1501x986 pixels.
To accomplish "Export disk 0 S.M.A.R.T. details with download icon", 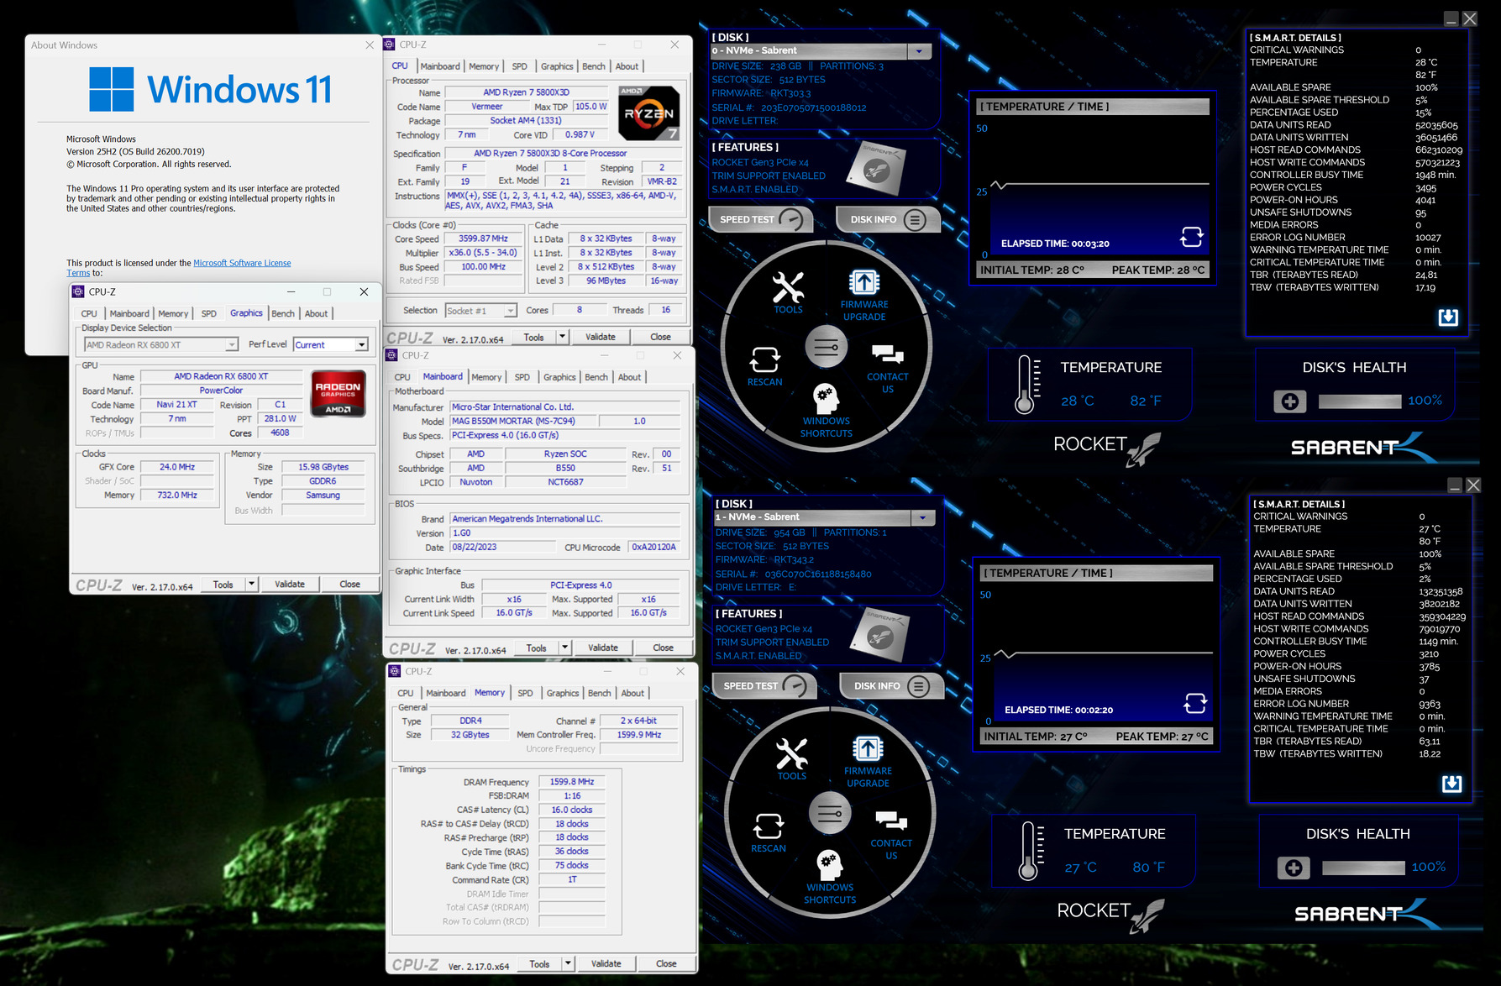I will point(1448,317).
